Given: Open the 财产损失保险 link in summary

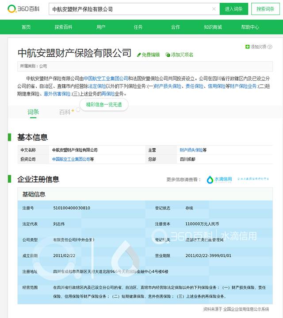Looking at the screenshot, I should pyautogui.click(x=168, y=86).
